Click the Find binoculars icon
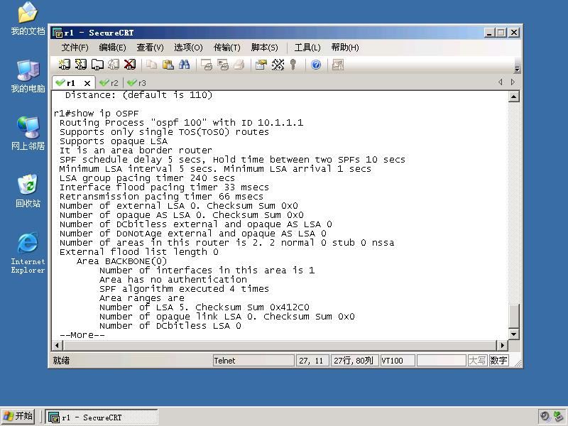Screen dimensions: 568x426 184,65
